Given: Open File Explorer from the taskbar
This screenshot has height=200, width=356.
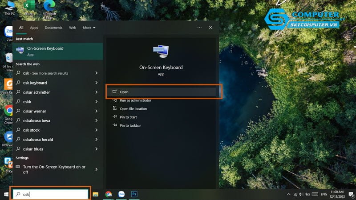Looking at the screenshot, I should click(x=96, y=194).
